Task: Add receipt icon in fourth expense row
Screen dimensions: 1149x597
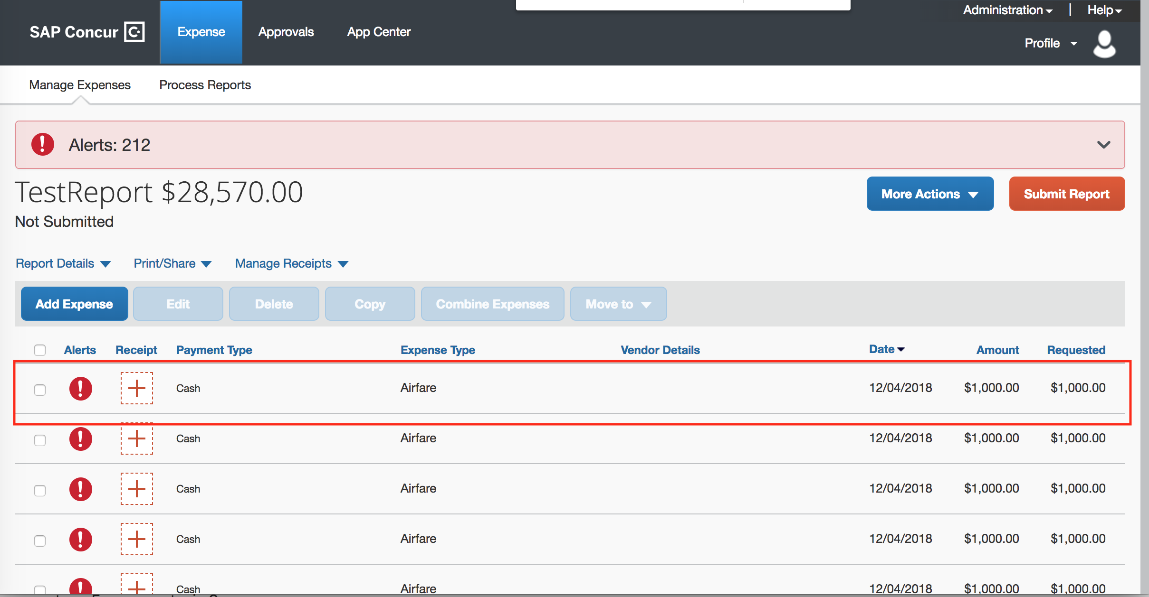Action: pos(137,539)
